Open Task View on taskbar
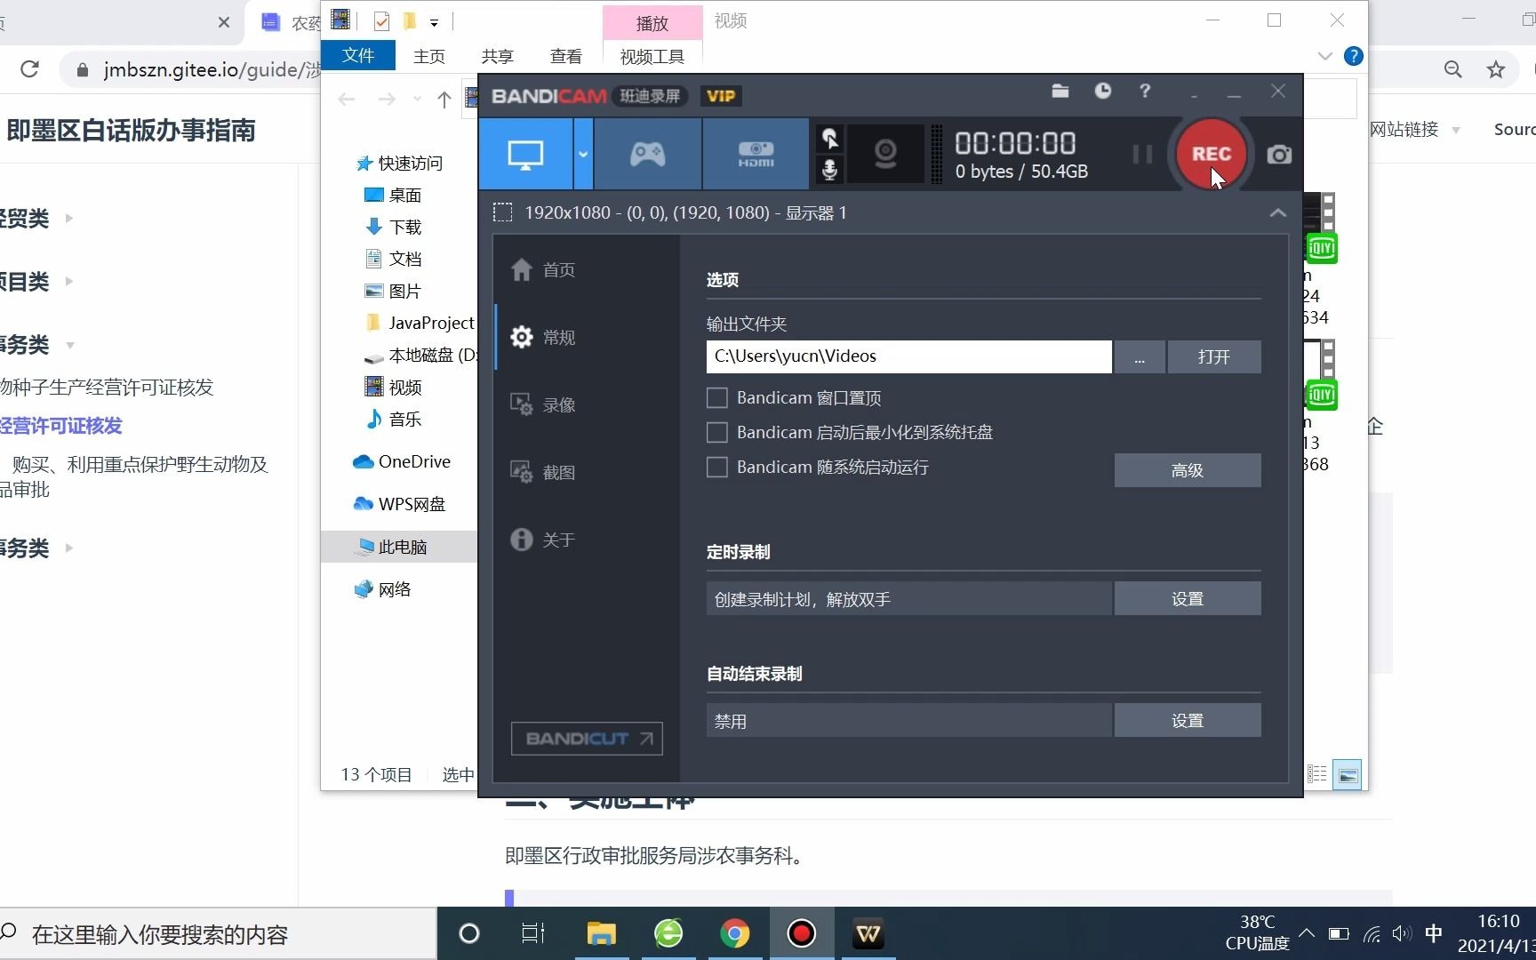This screenshot has height=960, width=1536. point(532,933)
